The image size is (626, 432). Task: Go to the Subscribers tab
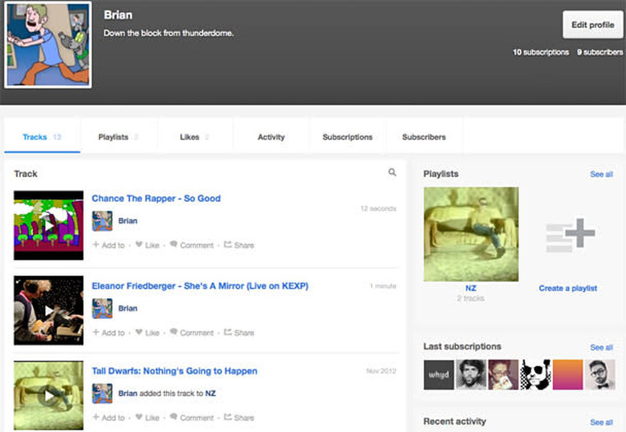pyautogui.click(x=424, y=137)
